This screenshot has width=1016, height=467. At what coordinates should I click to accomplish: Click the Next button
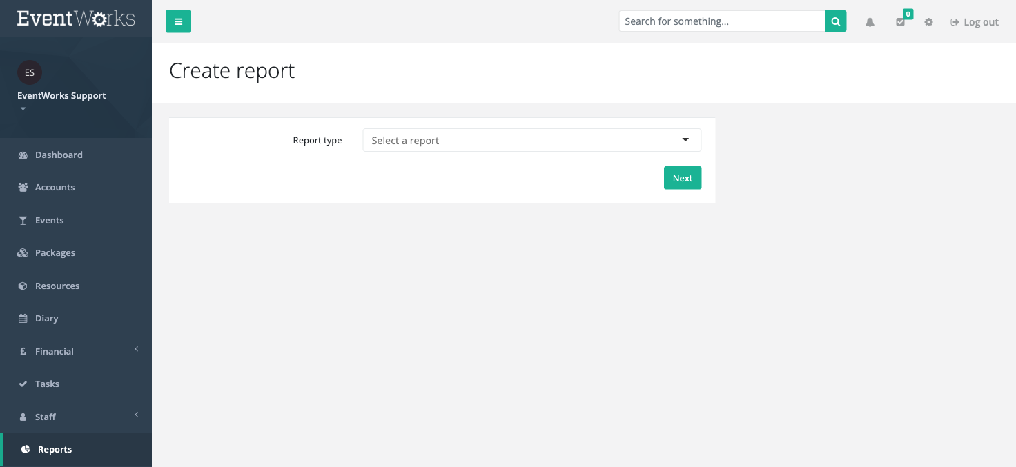pos(683,178)
